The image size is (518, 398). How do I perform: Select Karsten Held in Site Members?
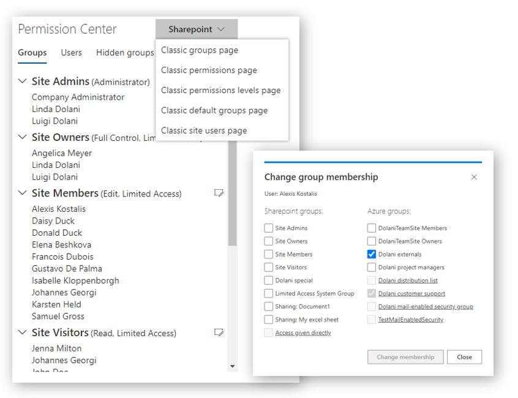[x=56, y=304]
